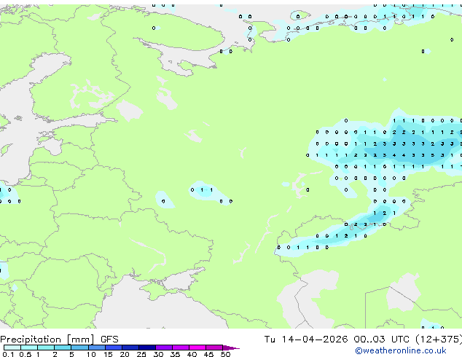Click the 'UTC' timezone label
Screen dimensions: 462x357
(x=400, y=340)
